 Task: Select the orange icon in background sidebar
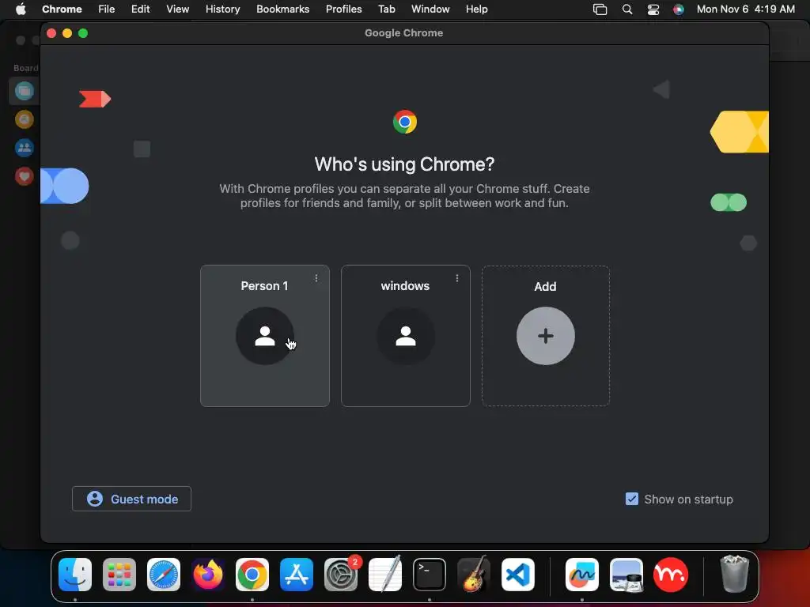pyautogui.click(x=24, y=120)
